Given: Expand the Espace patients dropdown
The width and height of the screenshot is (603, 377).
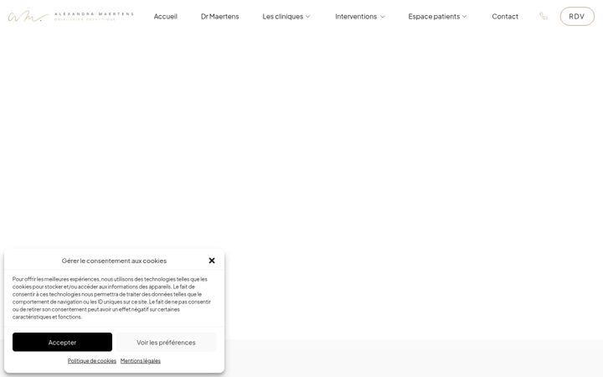Looking at the screenshot, I should click(437, 16).
